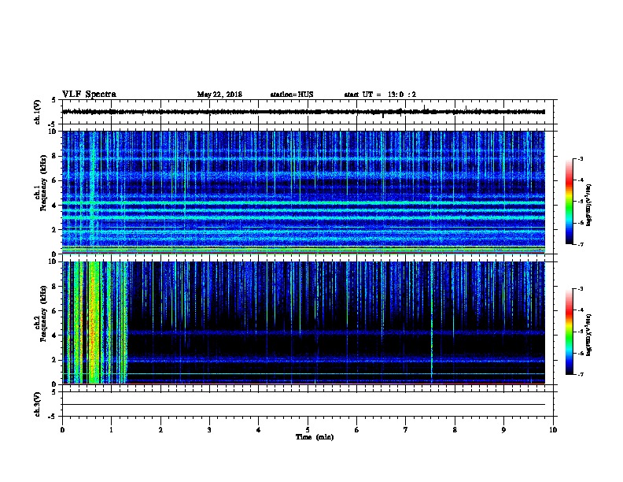
Task: Click the 'Time (min)' axis label
Action: click(x=315, y=437)
